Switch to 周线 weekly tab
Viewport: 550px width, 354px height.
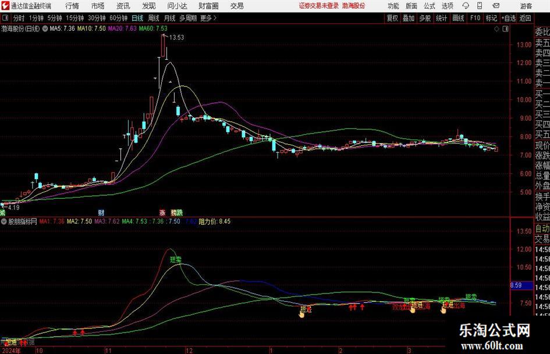click(x=153, y=18)
